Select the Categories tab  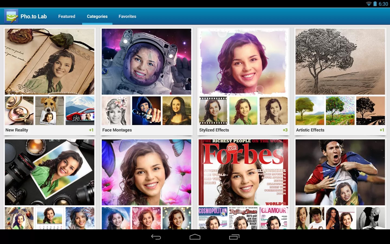[97, 16]
